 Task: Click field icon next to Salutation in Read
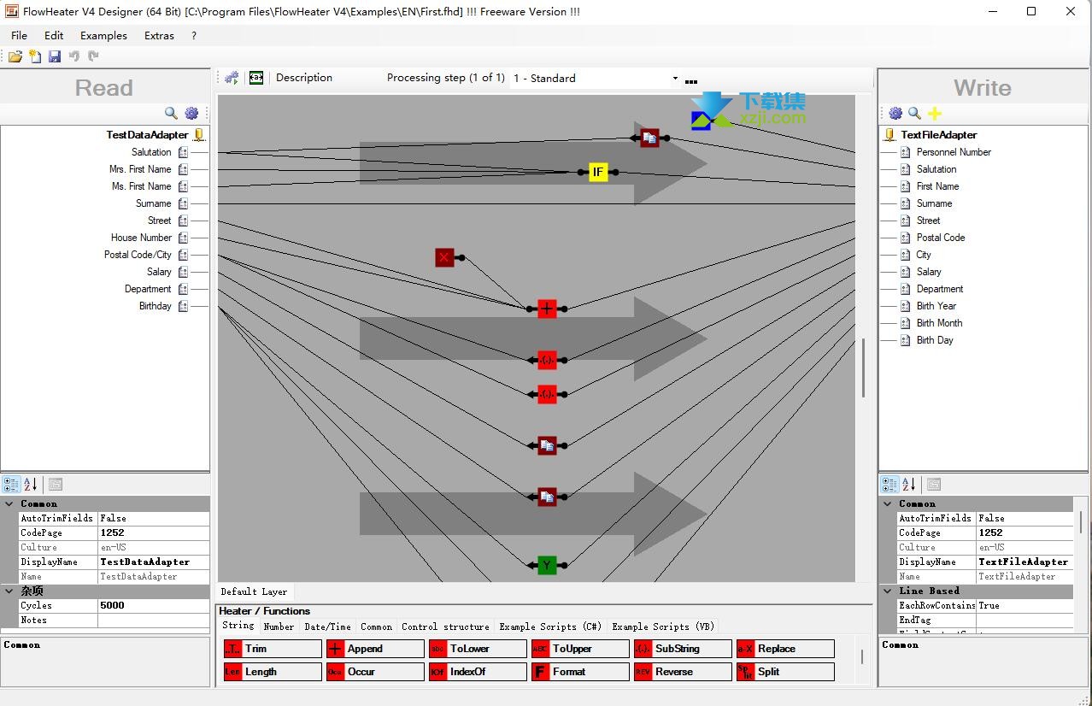(183, 152)
